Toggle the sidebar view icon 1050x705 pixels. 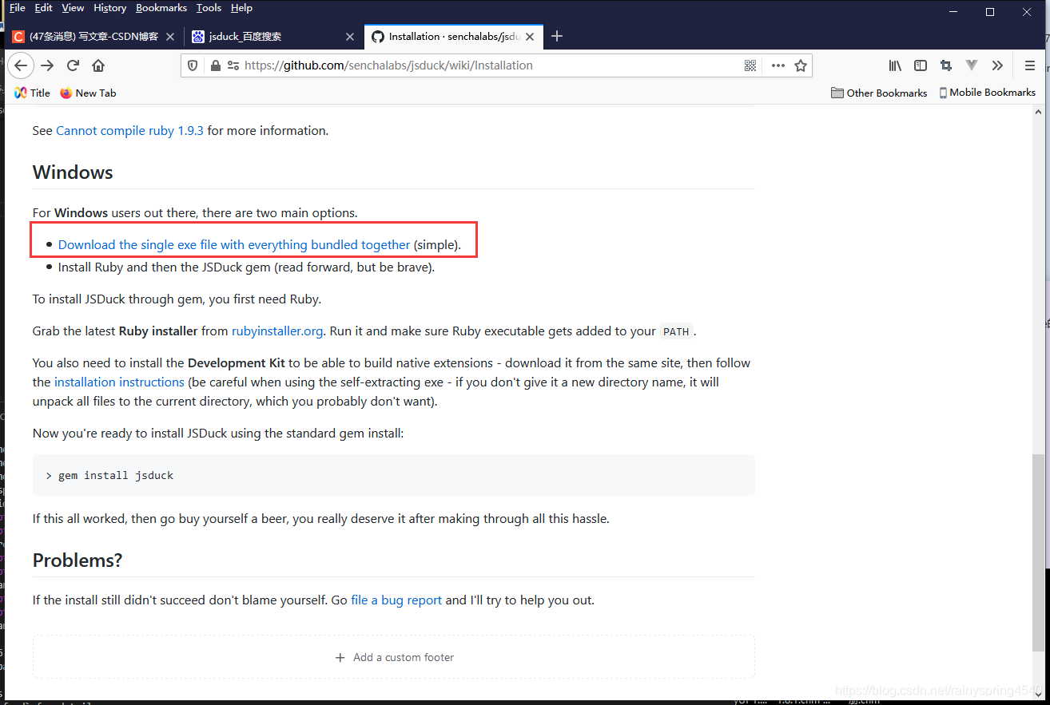921,65
